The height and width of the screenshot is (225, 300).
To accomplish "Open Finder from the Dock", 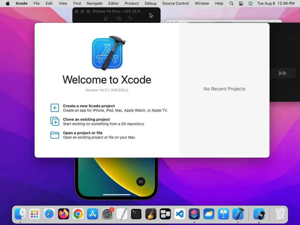I will pyautogui.click(x=20, y=214).
